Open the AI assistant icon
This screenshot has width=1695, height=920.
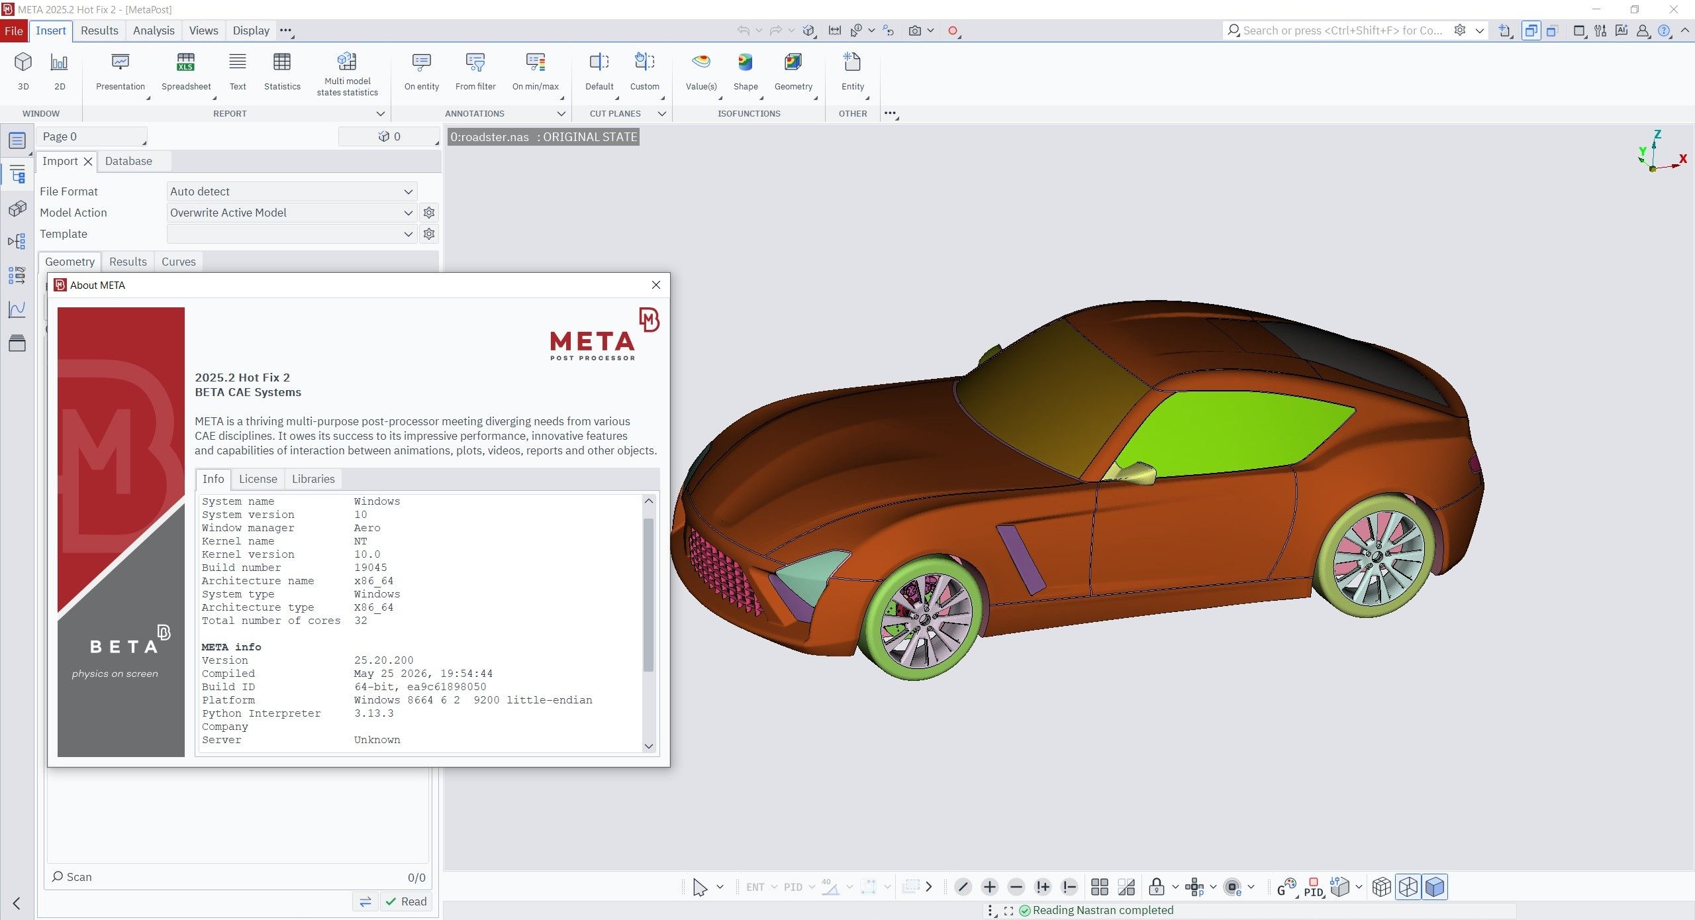(x=1622, y=30)
